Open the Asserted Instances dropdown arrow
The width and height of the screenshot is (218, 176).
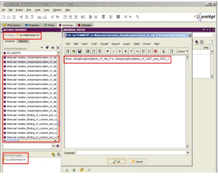(42, 47)
